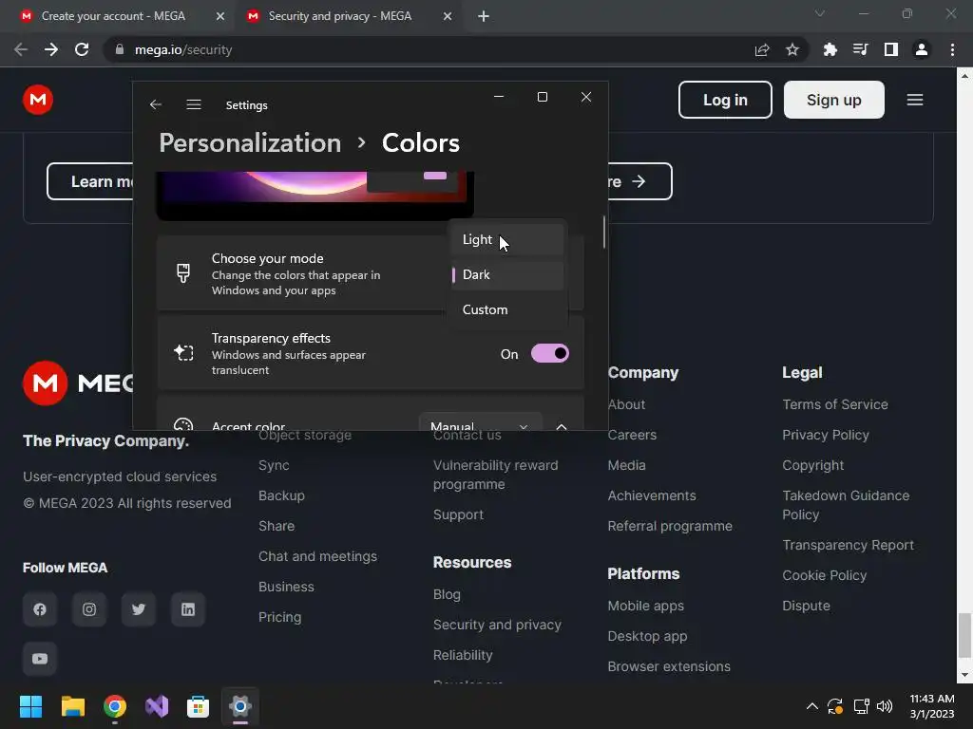This screenshot has width=973, height=729.
Task: Click the desktop preview thumbnail in Colors
Action: [x=315, y=196]
